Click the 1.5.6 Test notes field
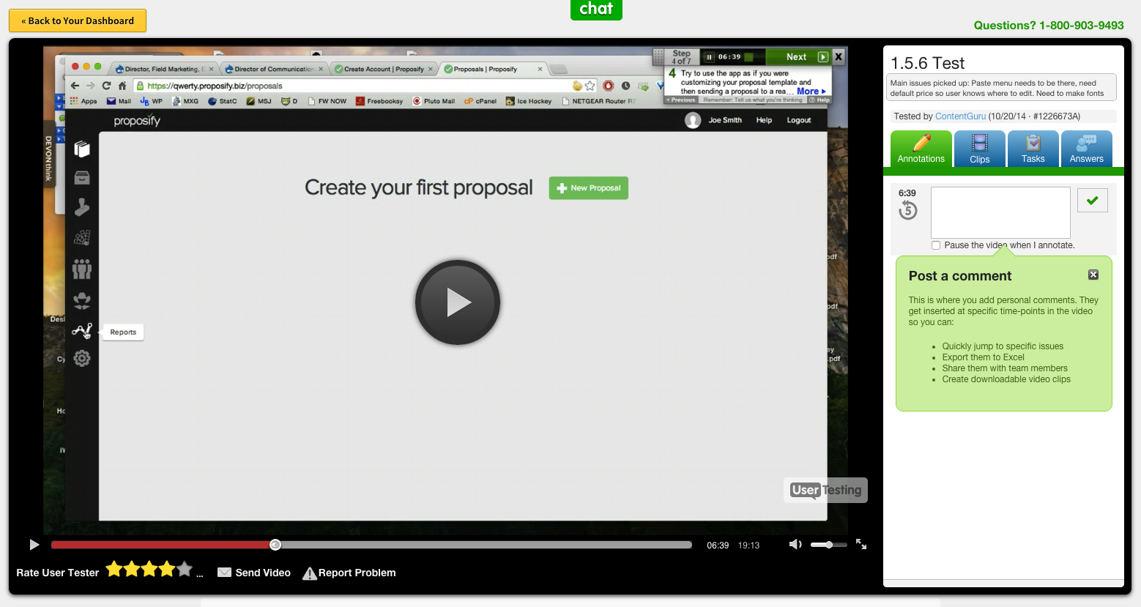This screenshot has width=1141, height=607. 1002,88
